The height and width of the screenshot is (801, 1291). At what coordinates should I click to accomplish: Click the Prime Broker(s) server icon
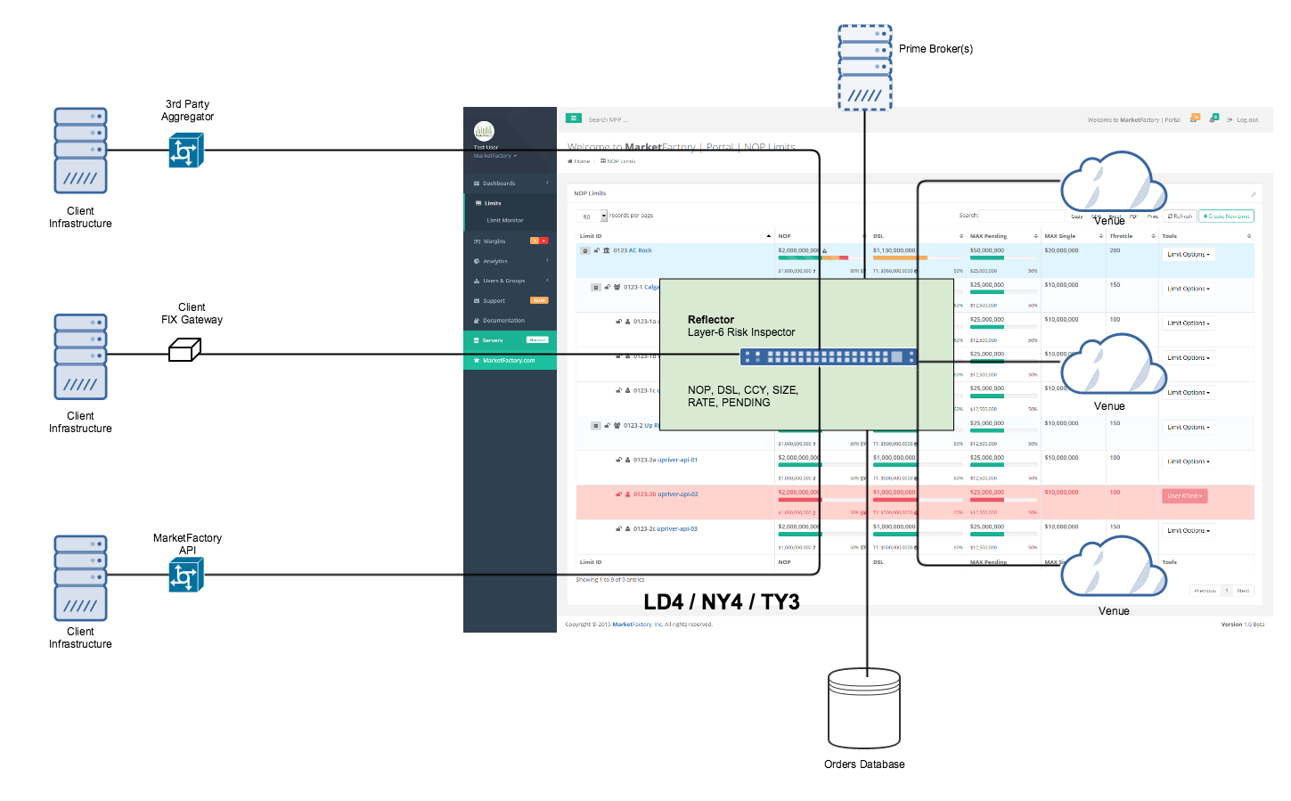point(865,68)
